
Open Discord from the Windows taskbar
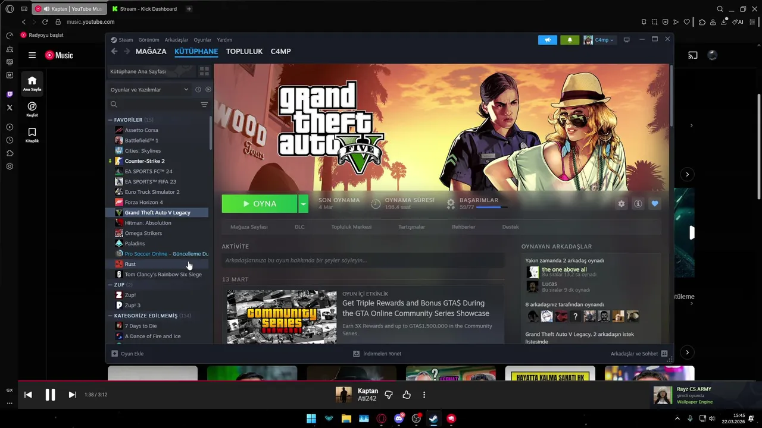[x=399, y=418]
